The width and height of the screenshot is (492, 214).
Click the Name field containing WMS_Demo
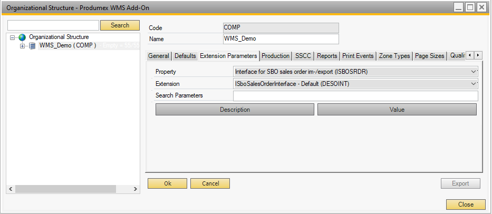pos(281,39)
